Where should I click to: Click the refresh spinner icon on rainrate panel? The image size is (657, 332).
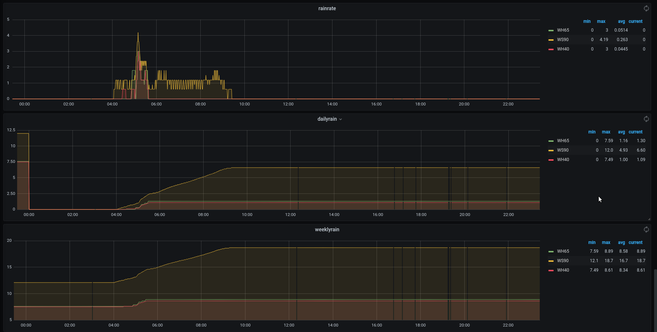pyautogui.click(x=646, y=8)
